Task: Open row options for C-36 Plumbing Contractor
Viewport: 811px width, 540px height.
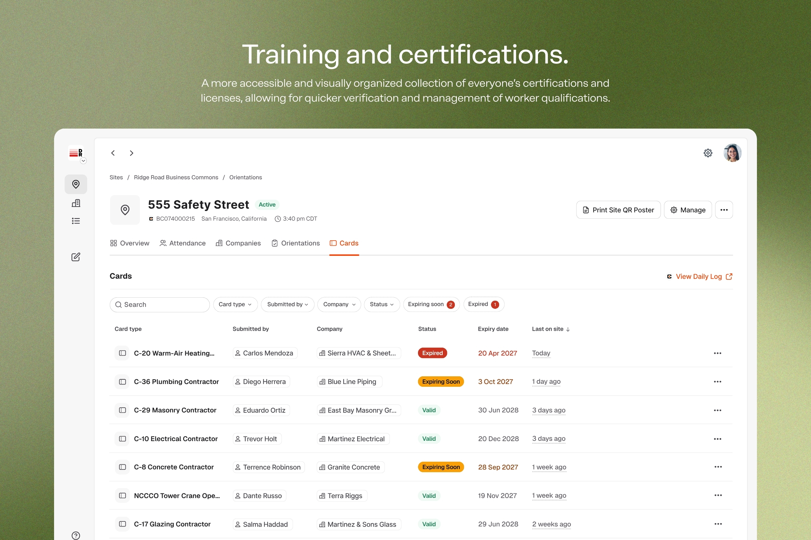Action: (717, 382)
